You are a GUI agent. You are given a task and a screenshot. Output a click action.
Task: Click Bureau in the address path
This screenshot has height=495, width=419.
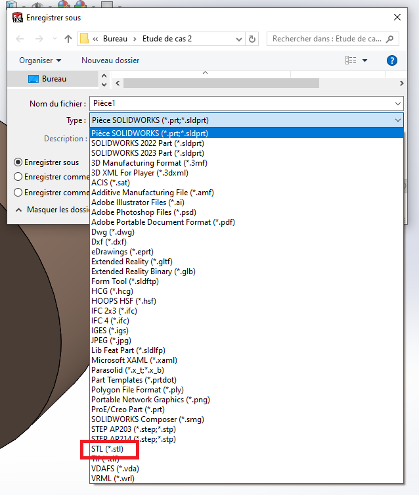click(115, 39)
